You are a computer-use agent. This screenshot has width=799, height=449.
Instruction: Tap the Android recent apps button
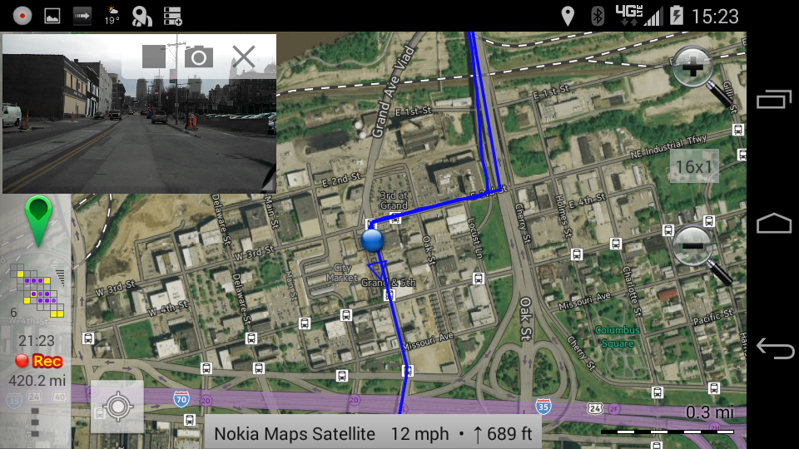click(774, 99)
